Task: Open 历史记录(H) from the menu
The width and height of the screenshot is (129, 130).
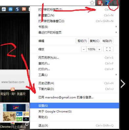Action: pos(75,83)
